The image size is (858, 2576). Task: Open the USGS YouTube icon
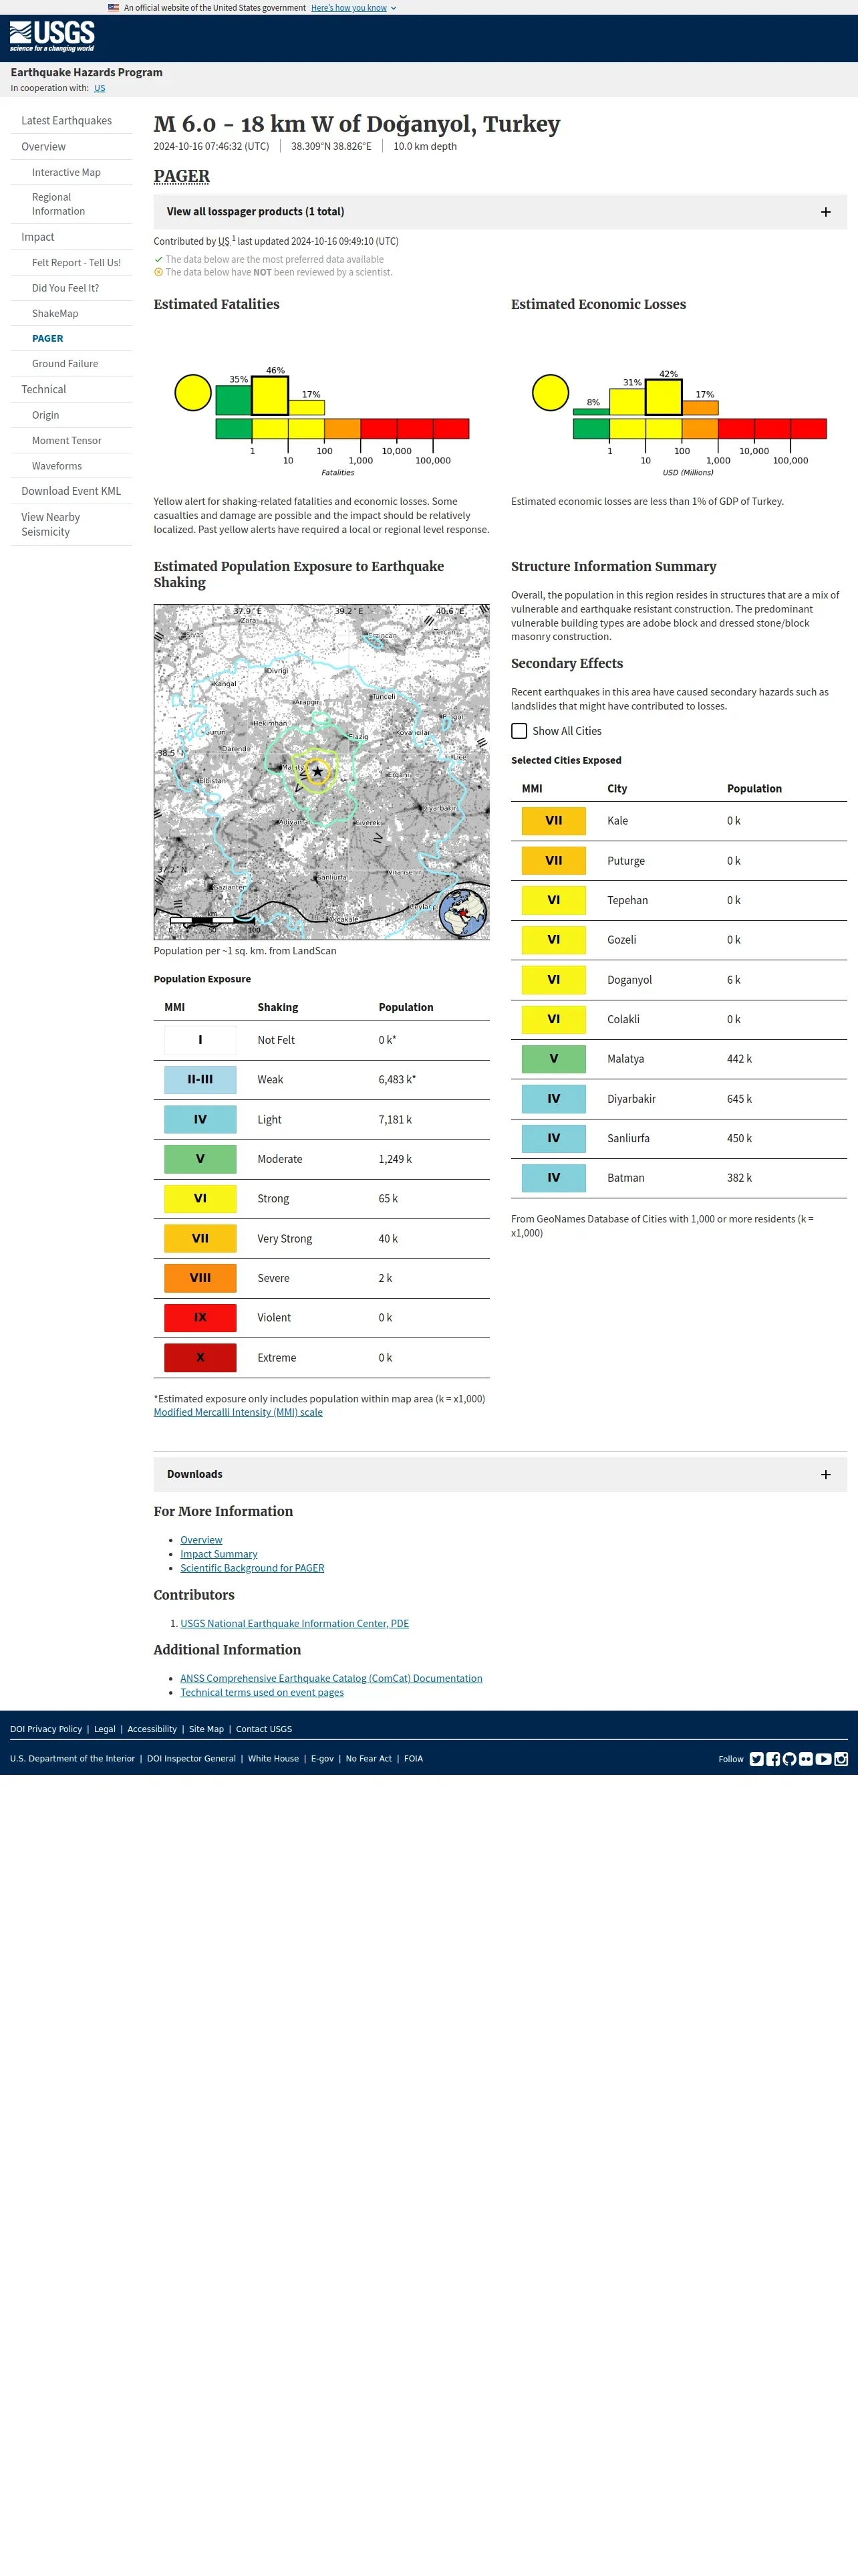823,1759
